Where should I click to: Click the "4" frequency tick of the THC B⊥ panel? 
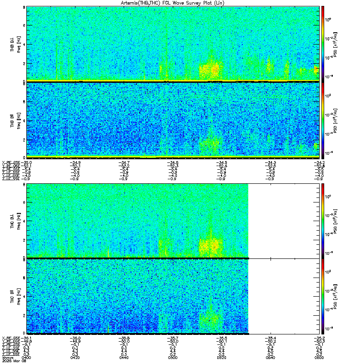pyautogui.click(x=24, y=221)
